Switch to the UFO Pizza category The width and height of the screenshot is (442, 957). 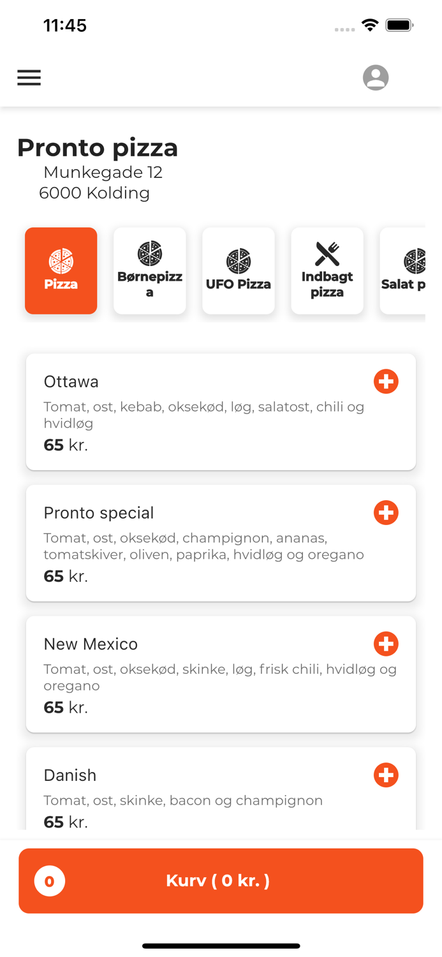click(239, 271)
